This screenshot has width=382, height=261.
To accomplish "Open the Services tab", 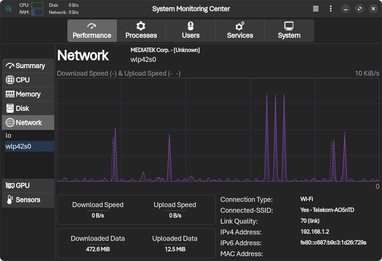I will 240,31.
